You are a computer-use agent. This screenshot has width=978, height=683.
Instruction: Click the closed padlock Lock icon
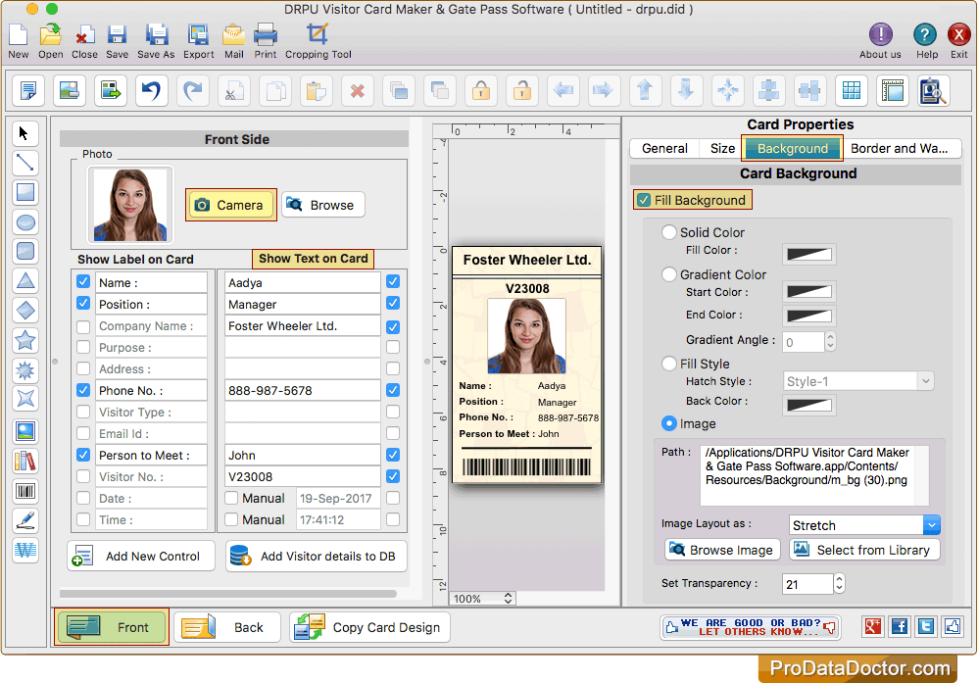pos(481,91)
